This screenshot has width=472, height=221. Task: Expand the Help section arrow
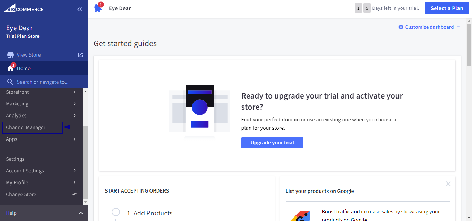(x=80, y=213)
